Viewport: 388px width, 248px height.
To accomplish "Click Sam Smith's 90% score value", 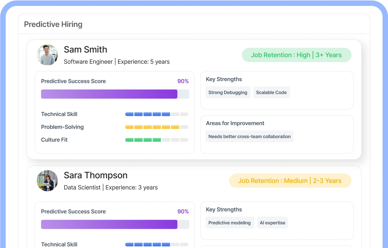I will 183,81.
